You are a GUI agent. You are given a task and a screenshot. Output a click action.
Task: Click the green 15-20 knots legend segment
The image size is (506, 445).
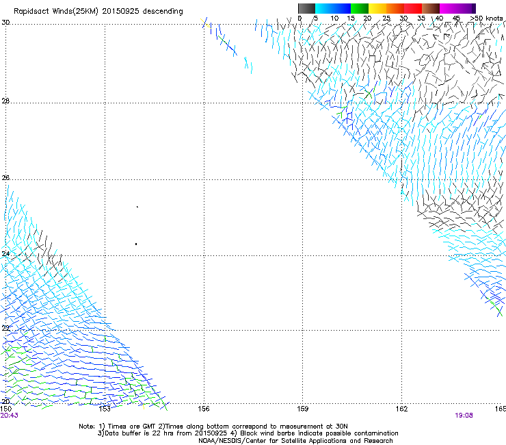click(360, 8)
